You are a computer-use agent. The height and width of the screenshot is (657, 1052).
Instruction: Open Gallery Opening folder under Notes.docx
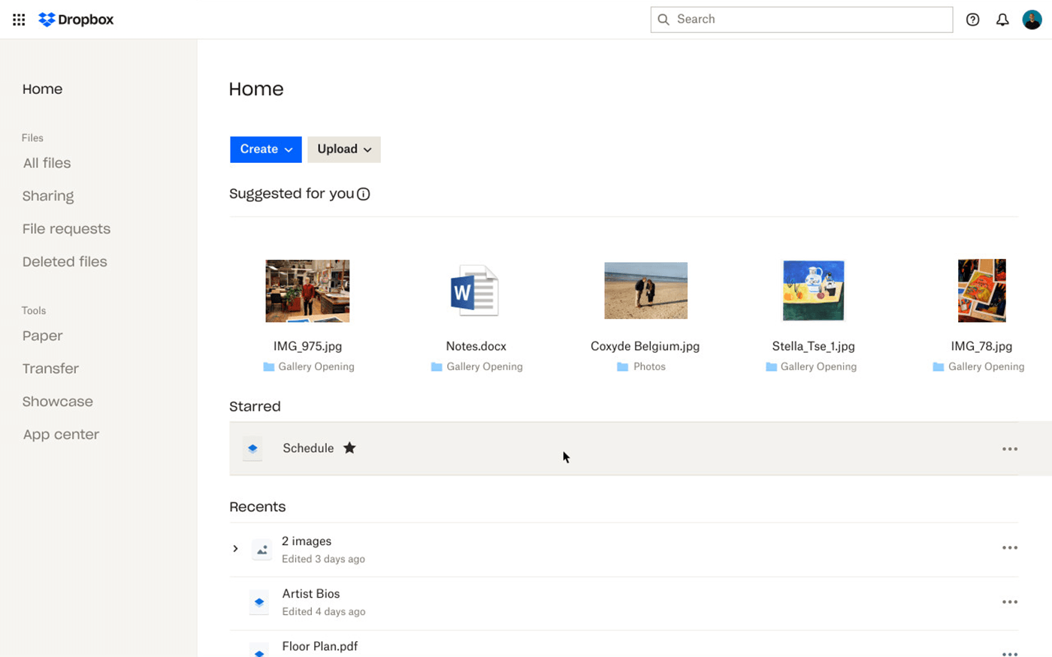click(x=484, y=367)
